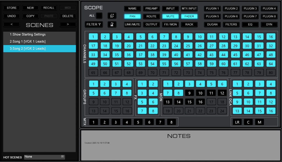Click the next scene arrow
The width and height of the screenshot is (282, 162).
tap(68, 25)
